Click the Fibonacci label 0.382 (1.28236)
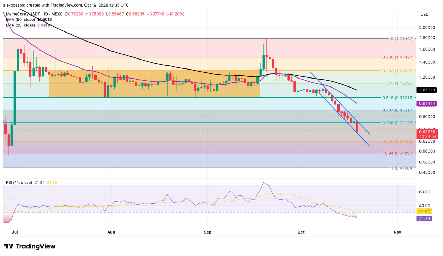This screenshot has height=256, width=443. (398, 71)
